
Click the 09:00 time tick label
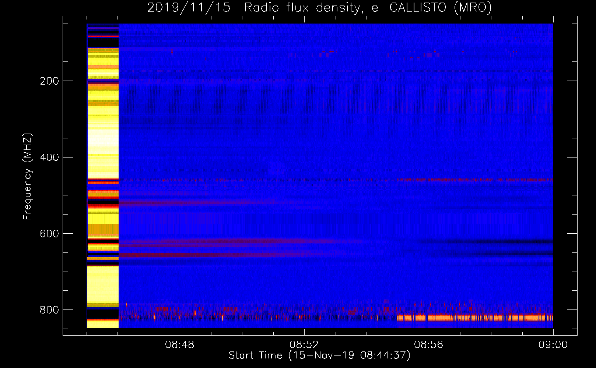[x=553, y=345]
